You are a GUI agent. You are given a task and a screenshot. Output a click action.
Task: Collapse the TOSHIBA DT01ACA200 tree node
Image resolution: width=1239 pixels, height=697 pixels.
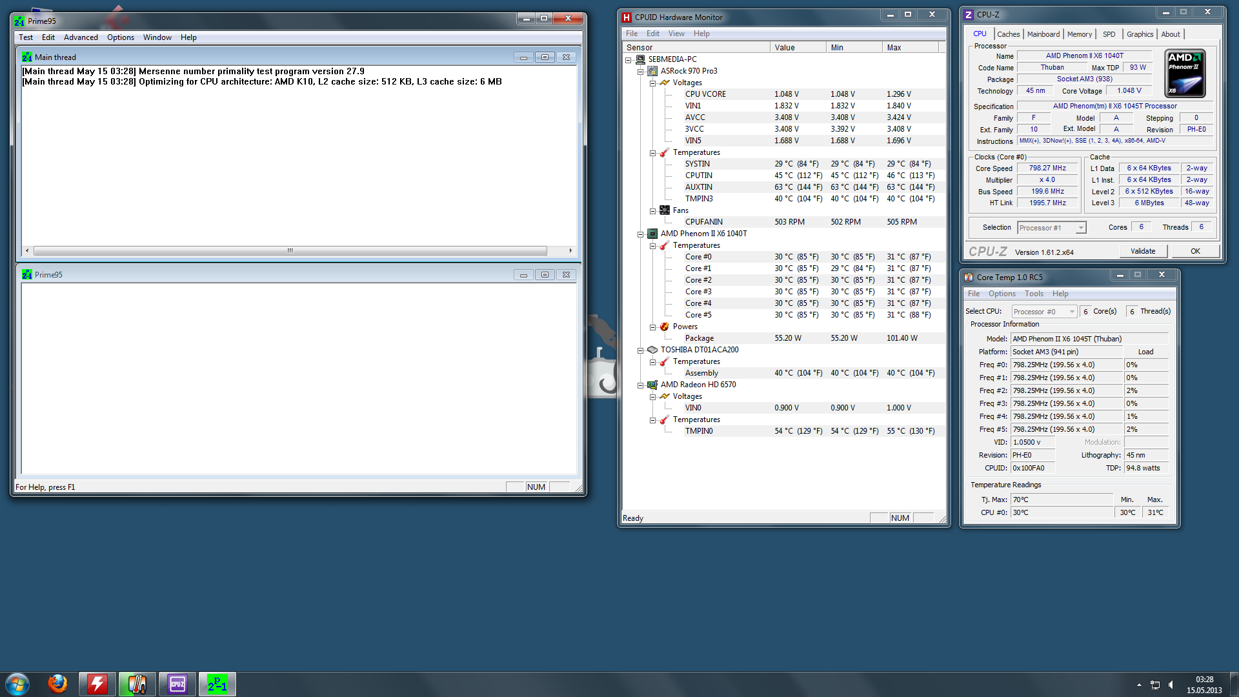[640, 350]
